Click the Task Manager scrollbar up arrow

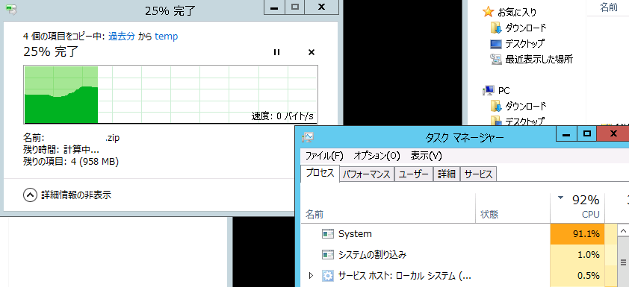pos(623,231)
